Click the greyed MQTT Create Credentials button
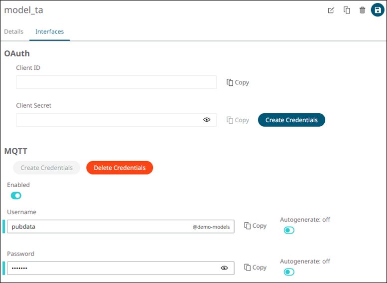Screen dimensions: 387x283 [x=46, y=168]
